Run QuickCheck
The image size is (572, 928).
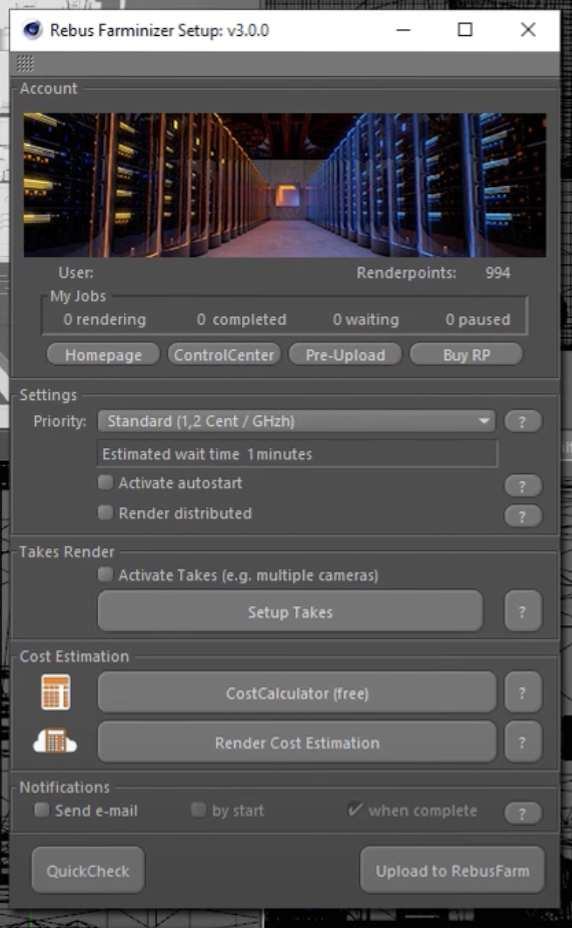pos(88,870)
